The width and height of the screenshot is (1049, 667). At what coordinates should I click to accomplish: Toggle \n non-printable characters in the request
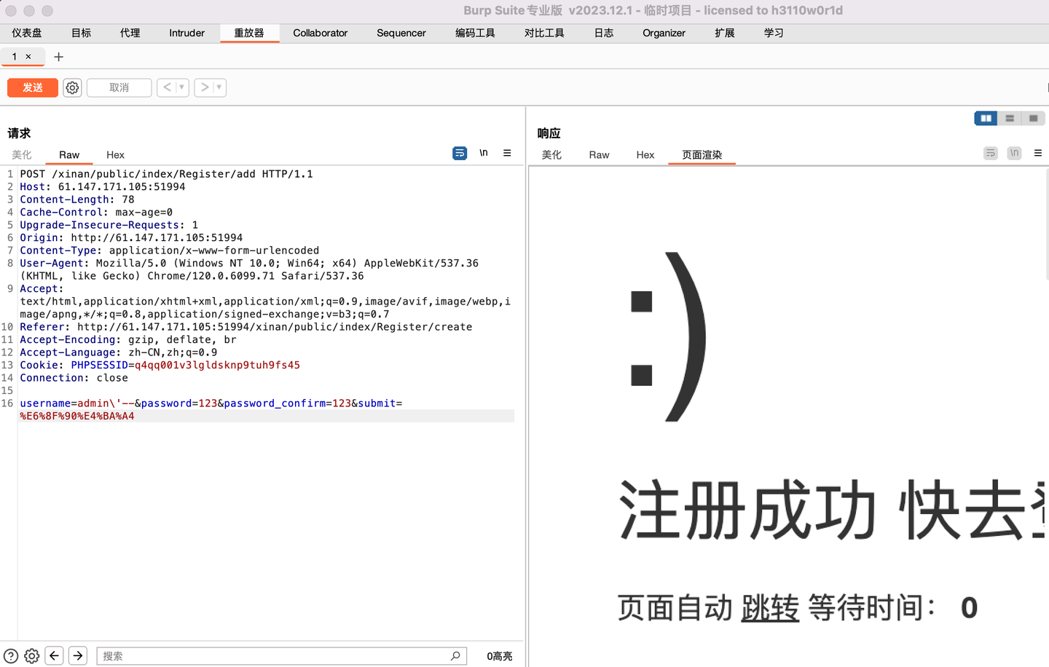(x=483, y=153)
